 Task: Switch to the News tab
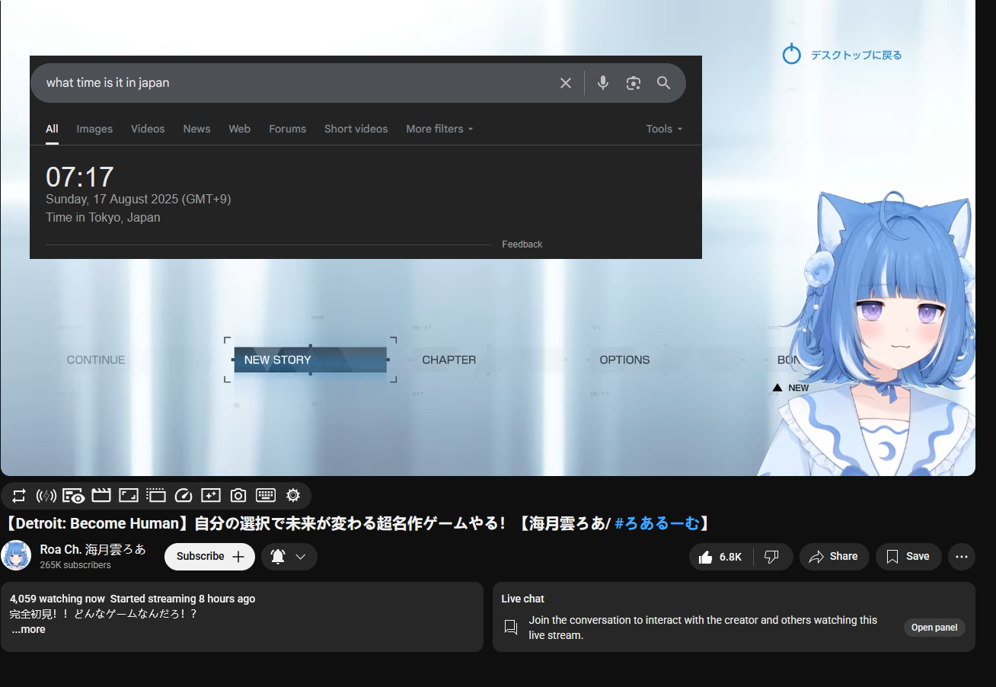pos(196,129)
